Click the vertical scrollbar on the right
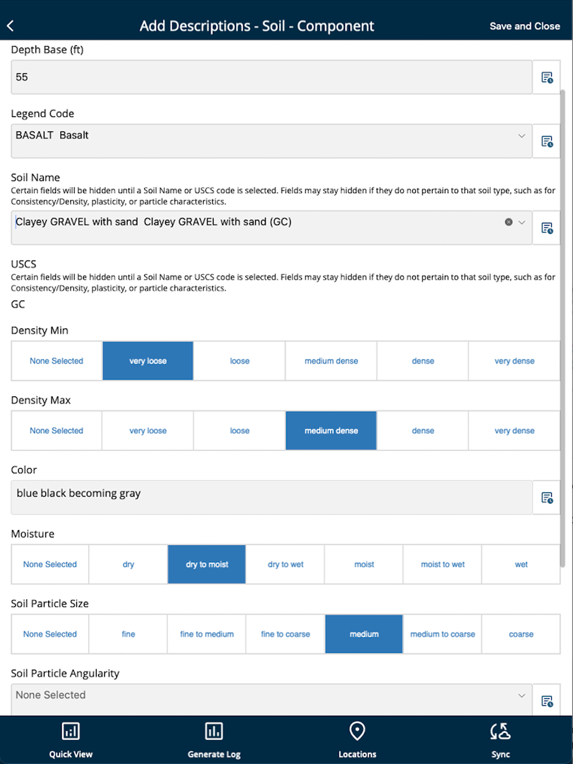This screenshot has width=573, height=764. [563, 328]
